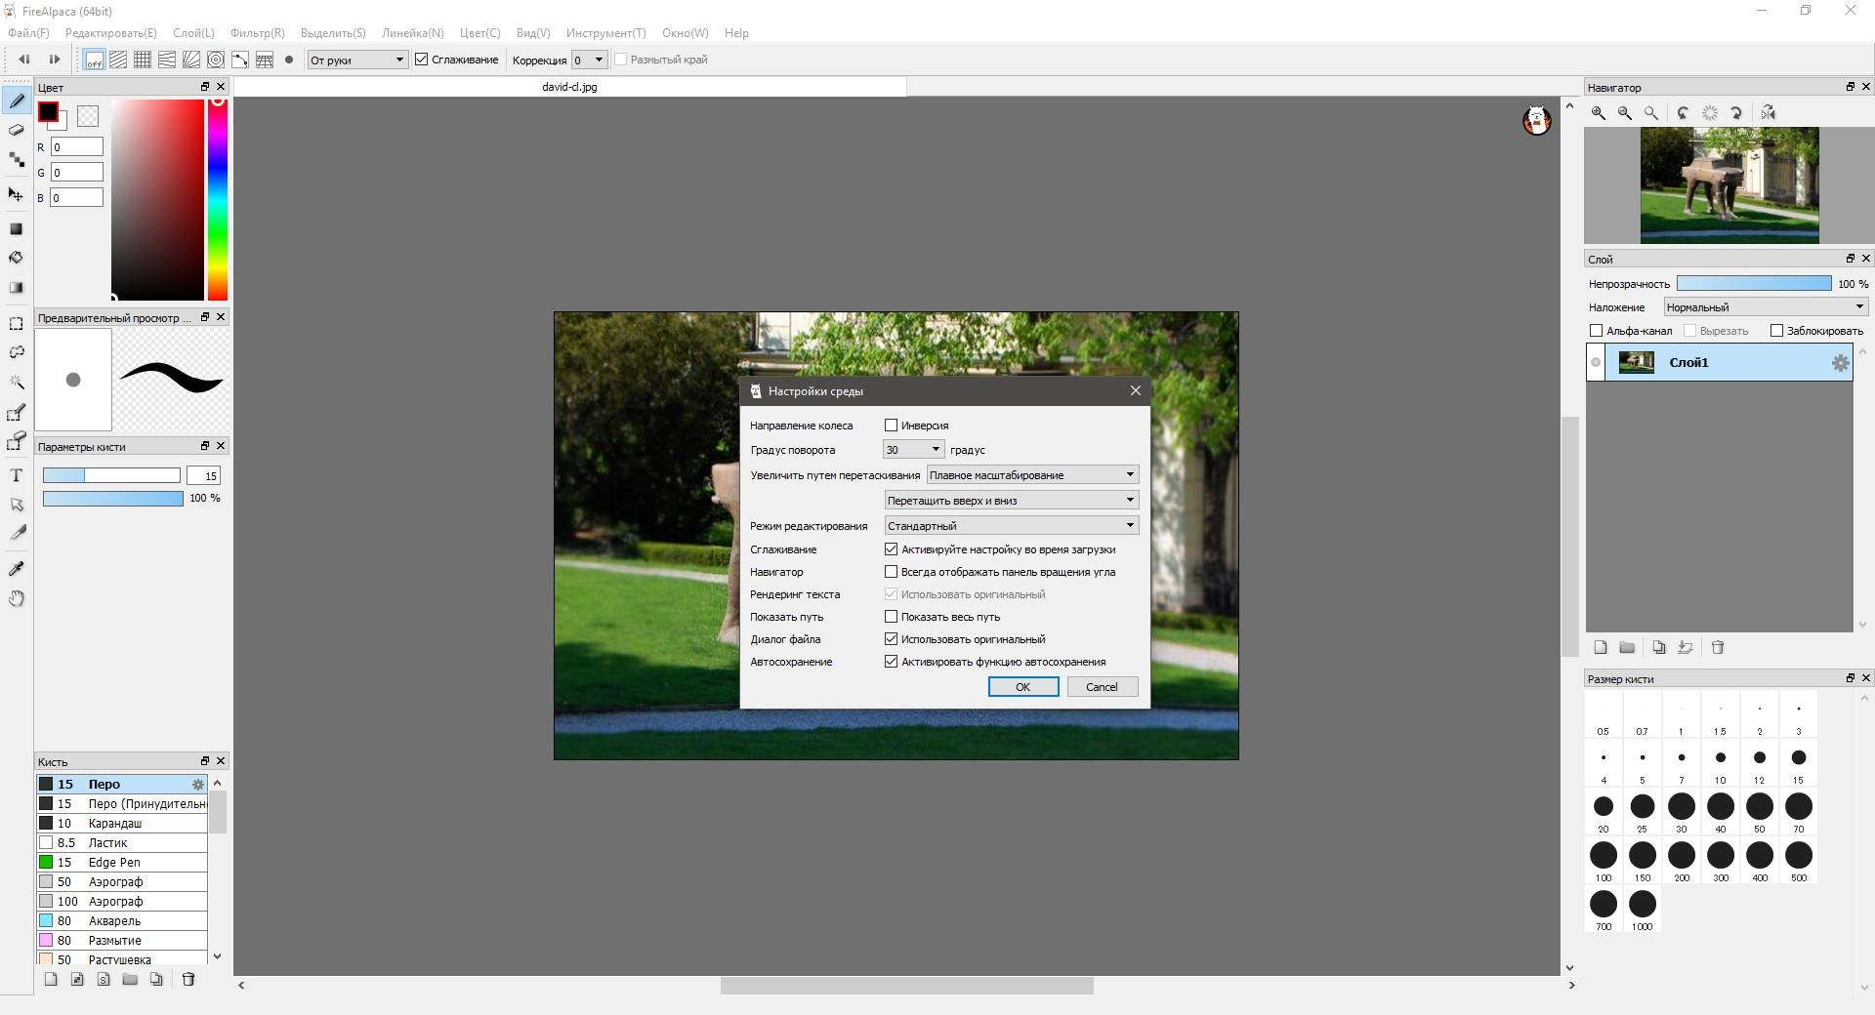Click the brush size value field 15
The height and width of the screenshot is (1015, 1875).
[204, 476]
